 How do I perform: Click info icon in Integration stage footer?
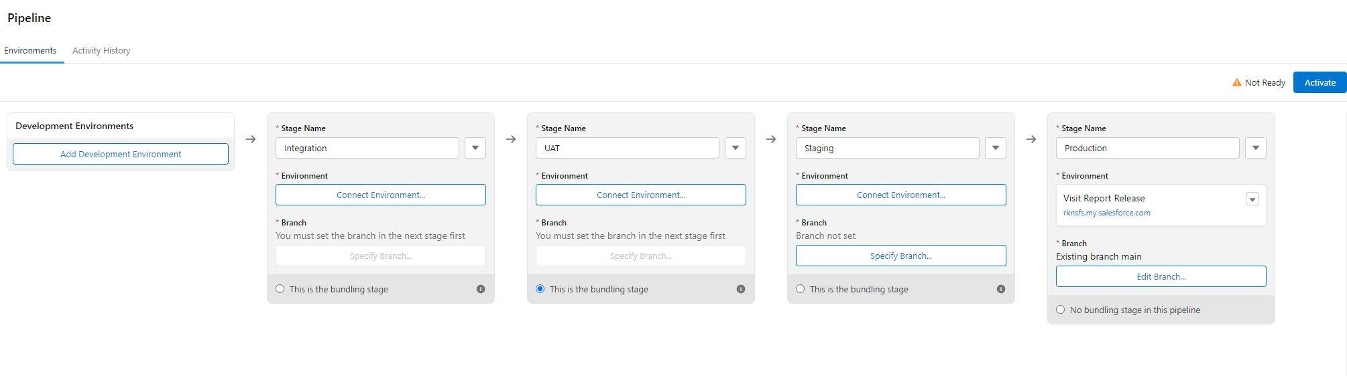(481, 289)
